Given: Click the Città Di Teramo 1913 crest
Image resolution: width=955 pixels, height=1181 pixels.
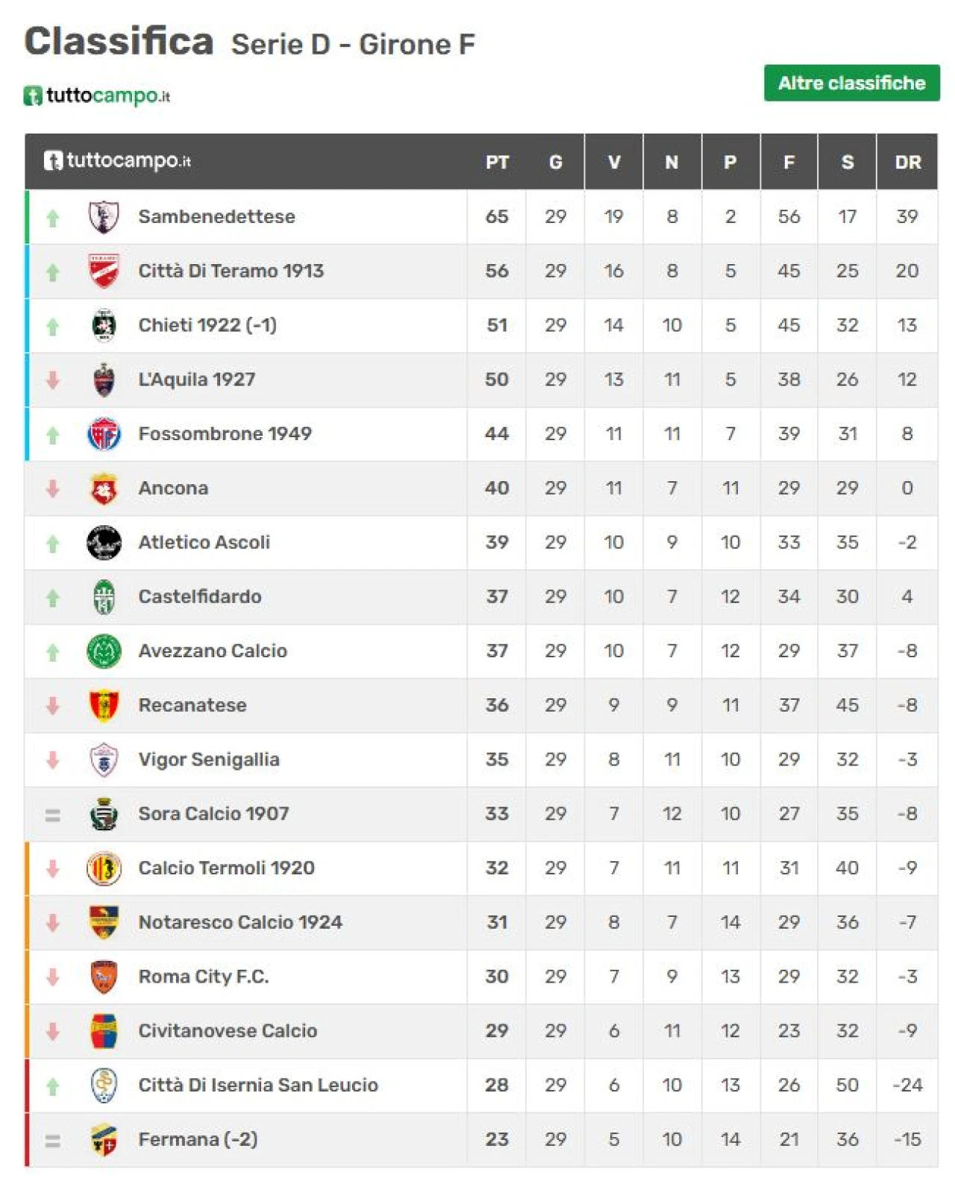Looking at the screenshot, I should 104,272.
